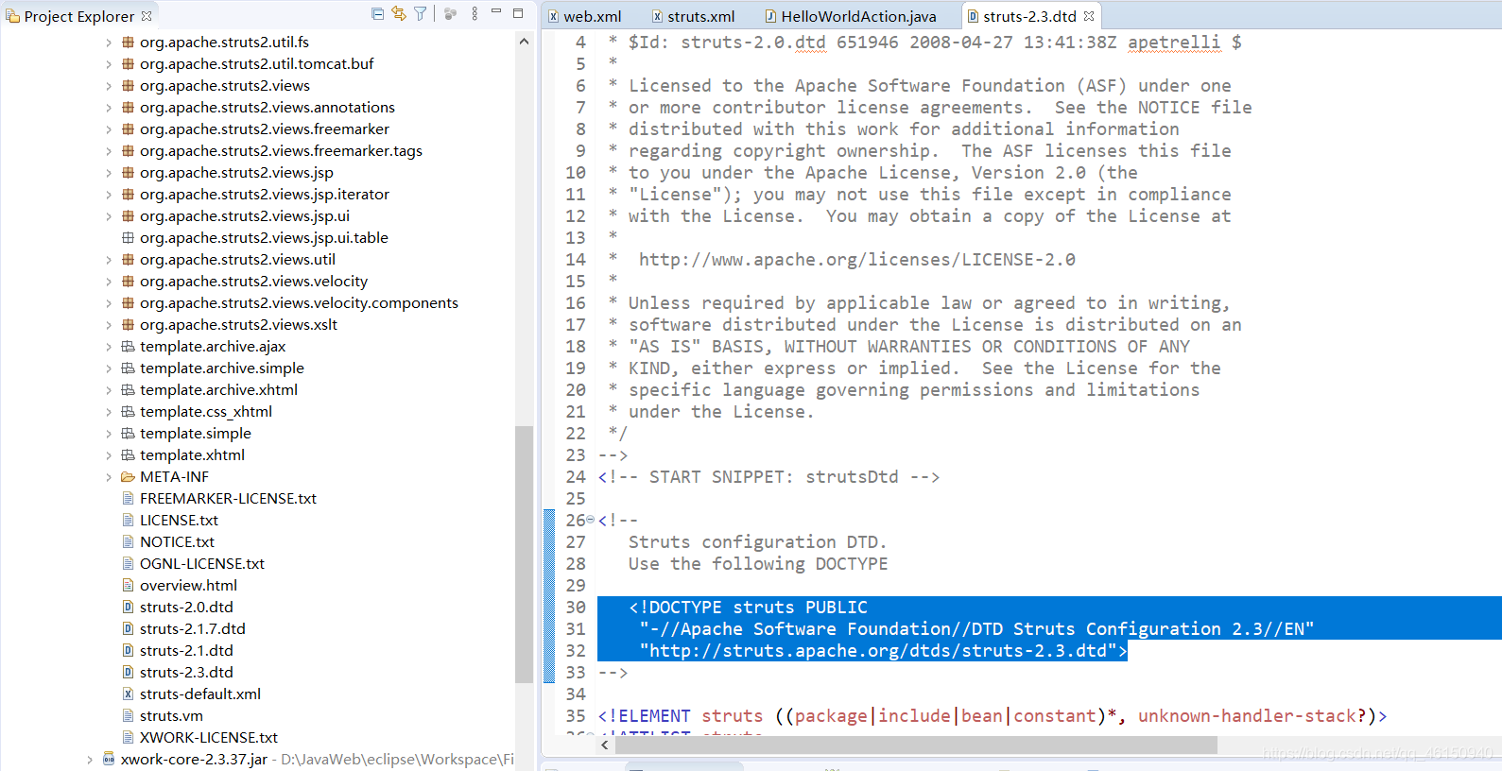Click xwork-core-2.3.37.jar archive icon
This screenshot has height=771, width=1502.
point(109,759)
